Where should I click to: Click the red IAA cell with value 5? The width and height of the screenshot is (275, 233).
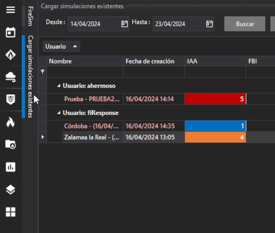[215, 99]
